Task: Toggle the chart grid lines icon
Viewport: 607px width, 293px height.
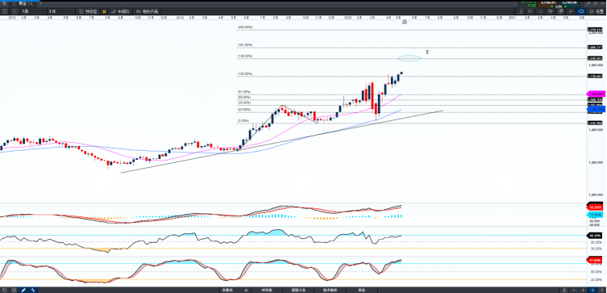Action: coord(540,11)
